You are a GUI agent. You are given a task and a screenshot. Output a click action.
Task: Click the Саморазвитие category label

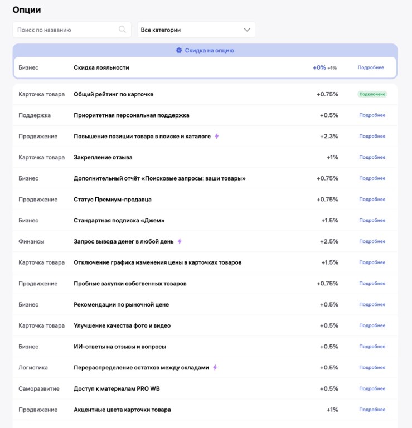(39, 388)
